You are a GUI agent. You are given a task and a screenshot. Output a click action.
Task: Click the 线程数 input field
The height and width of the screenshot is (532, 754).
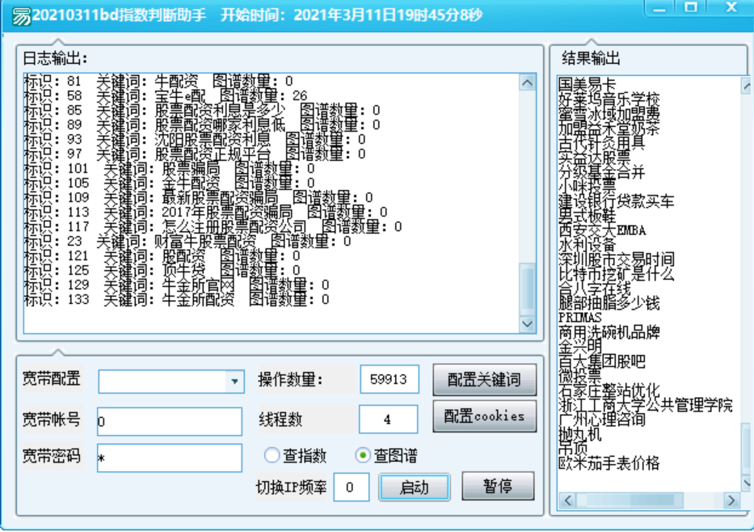[388, 419]
